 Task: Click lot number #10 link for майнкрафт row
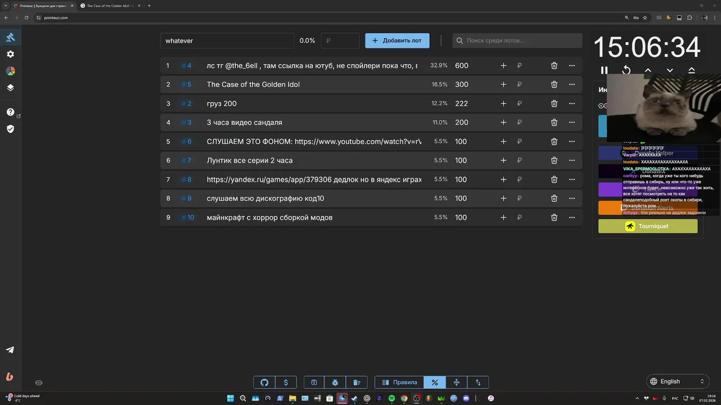click(x=188, y=218)
